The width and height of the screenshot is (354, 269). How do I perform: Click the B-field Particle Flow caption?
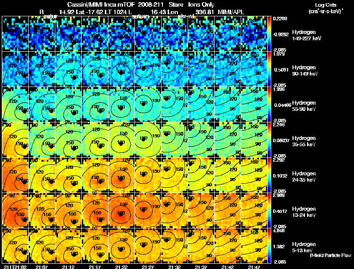pyautogui.click(x=331, y=255)
